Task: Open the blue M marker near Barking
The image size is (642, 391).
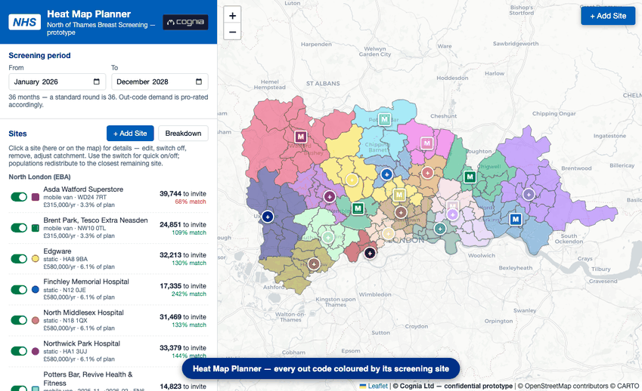Action: (516, 219)
